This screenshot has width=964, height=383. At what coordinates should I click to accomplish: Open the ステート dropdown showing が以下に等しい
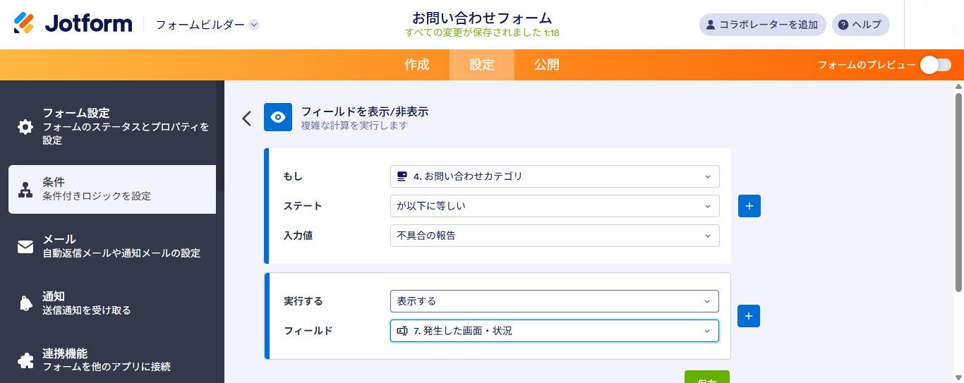pos(555,206)
